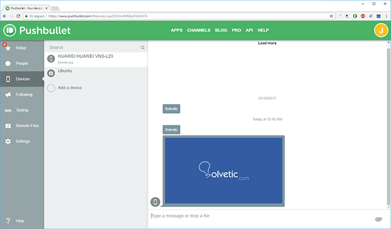Reload the page
Image resolution: width=391 pixels, height=229 pixels.
pos(18,16)
